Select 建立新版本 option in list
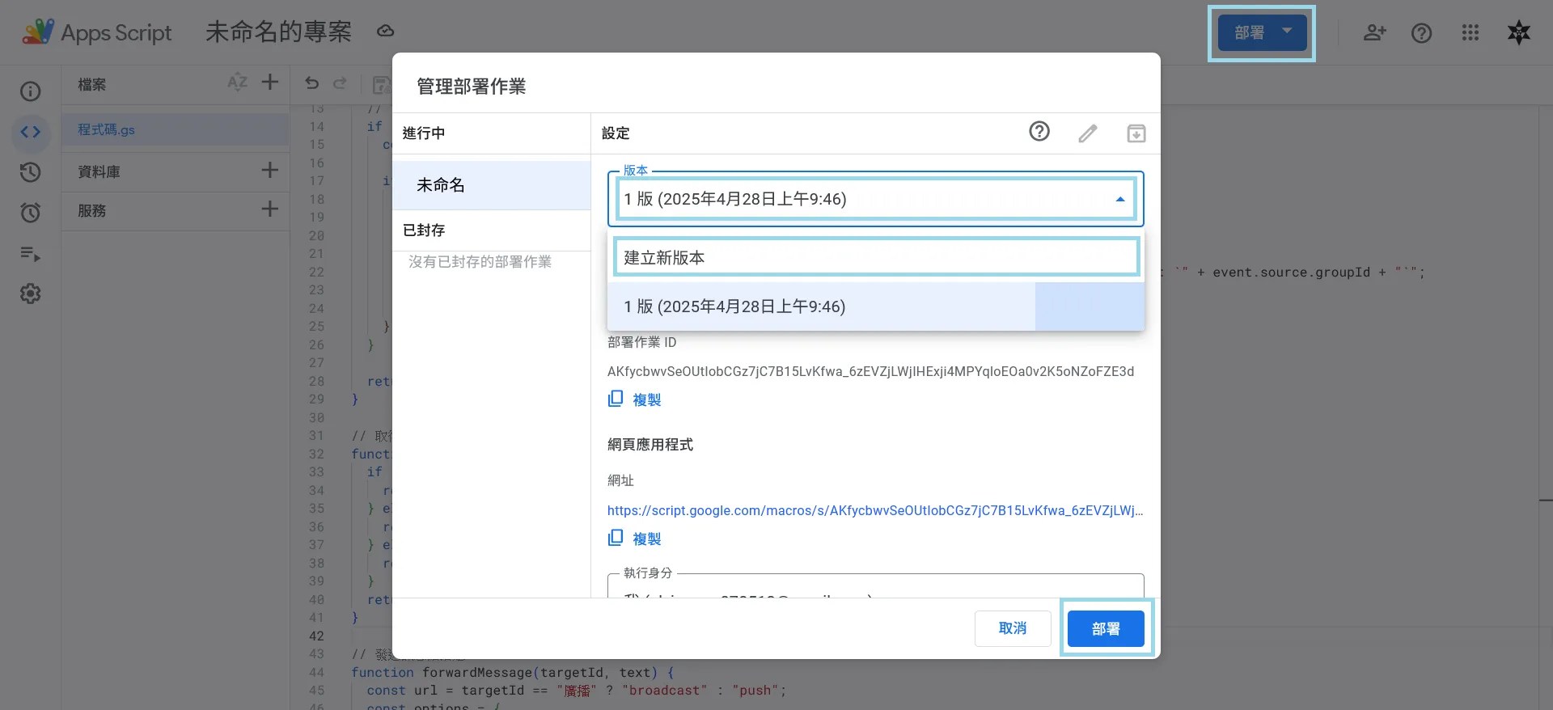1553x710 pixels. [x=876, y=257]
